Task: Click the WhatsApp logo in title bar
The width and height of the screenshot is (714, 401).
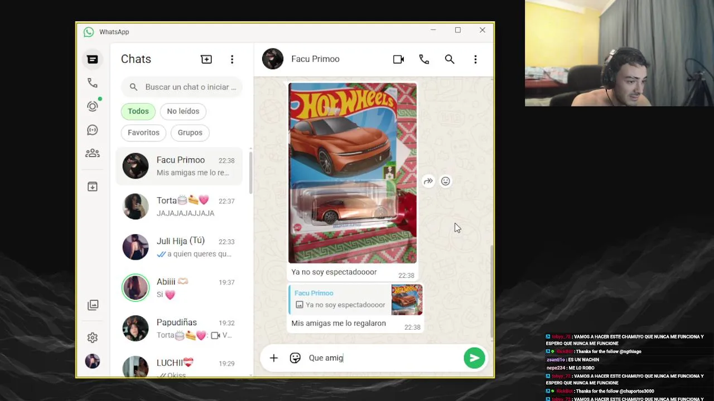Action: click(x=89, y=32)
